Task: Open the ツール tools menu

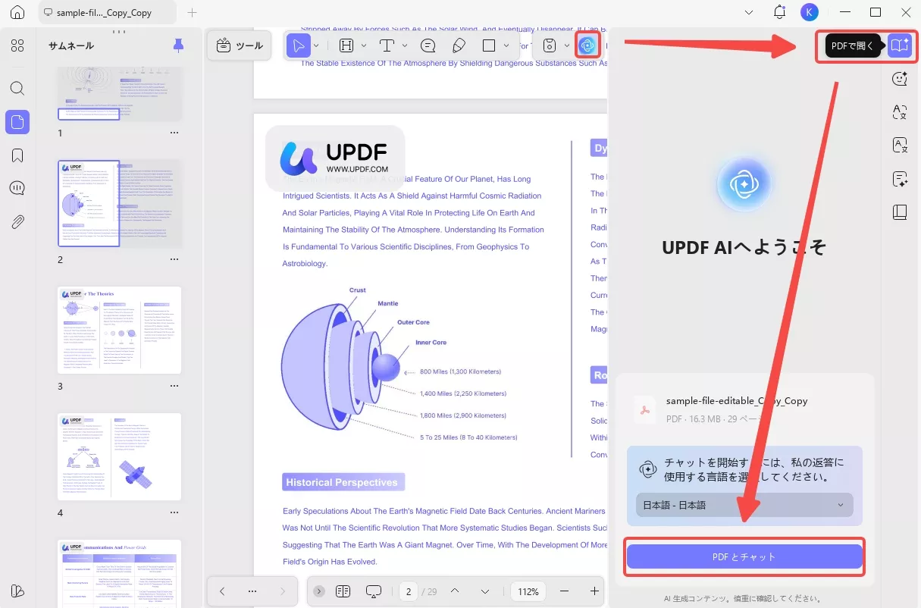Action: pos(240,45)
